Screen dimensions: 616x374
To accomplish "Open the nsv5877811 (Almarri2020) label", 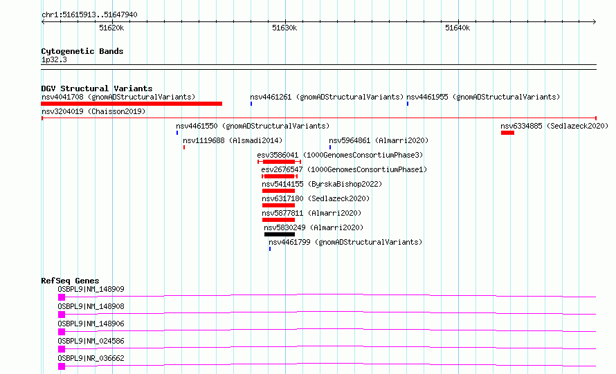I will tap(312, 213).
